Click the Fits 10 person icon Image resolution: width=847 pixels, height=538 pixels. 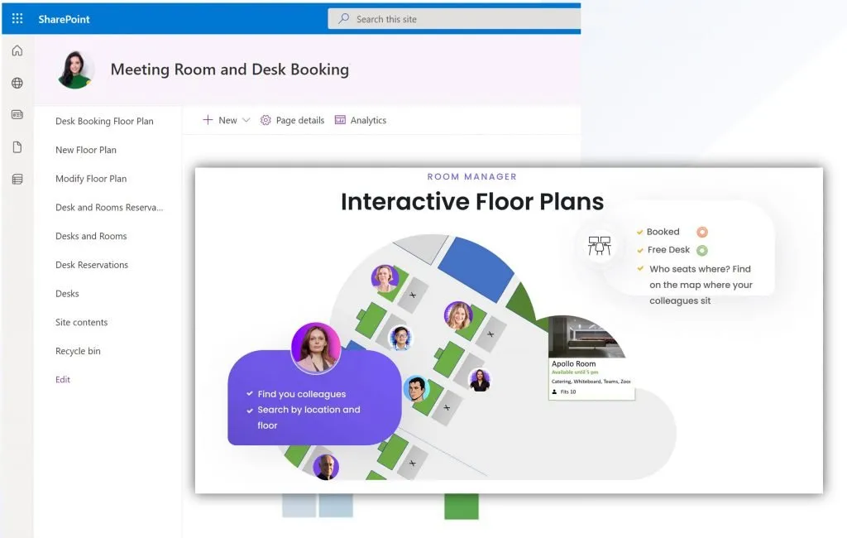click(x=554, y=392)
